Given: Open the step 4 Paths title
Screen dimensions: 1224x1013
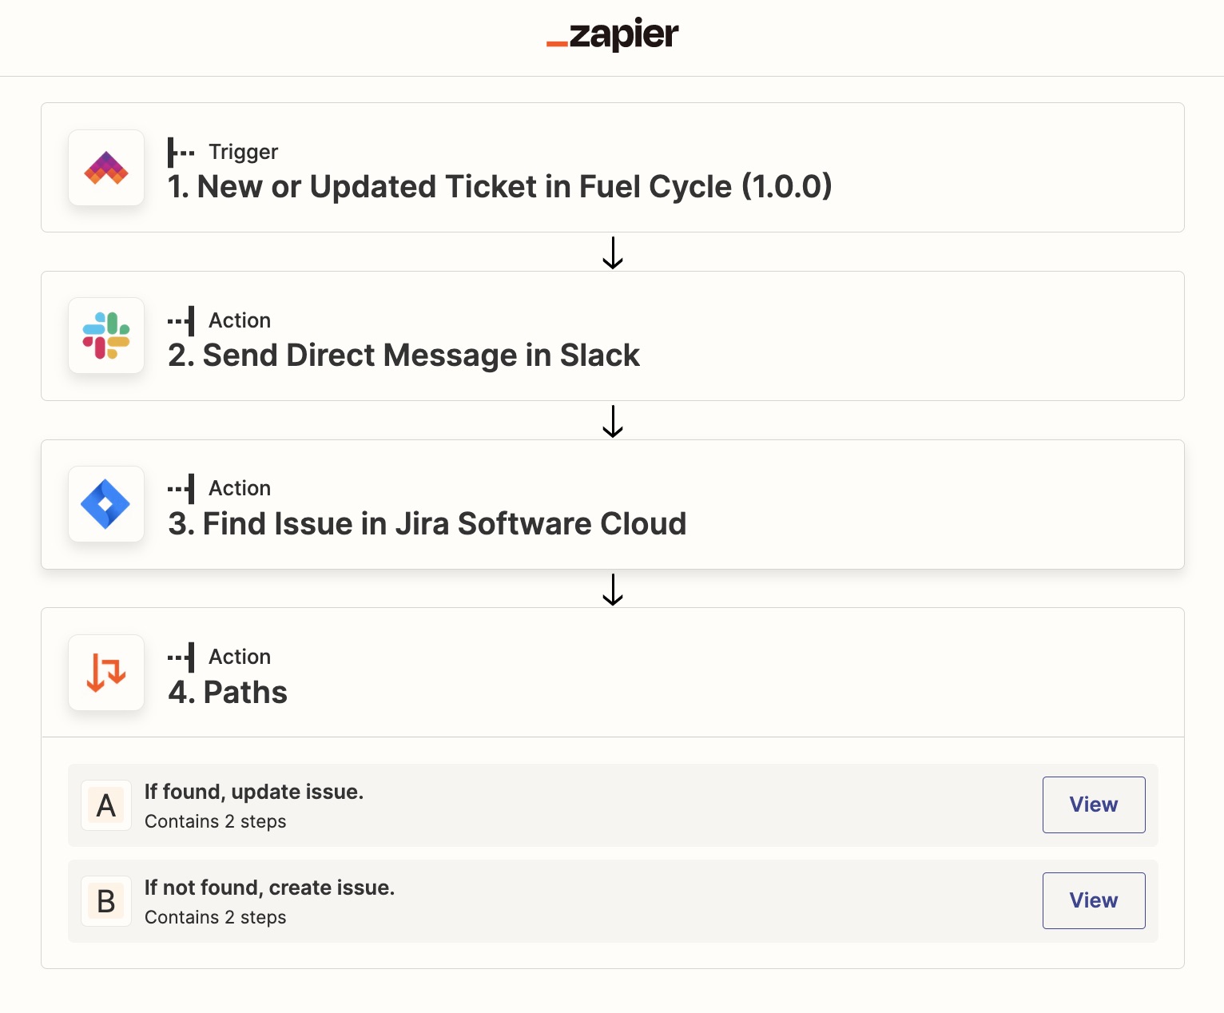Looking at the screenshot, I should 228,693.
